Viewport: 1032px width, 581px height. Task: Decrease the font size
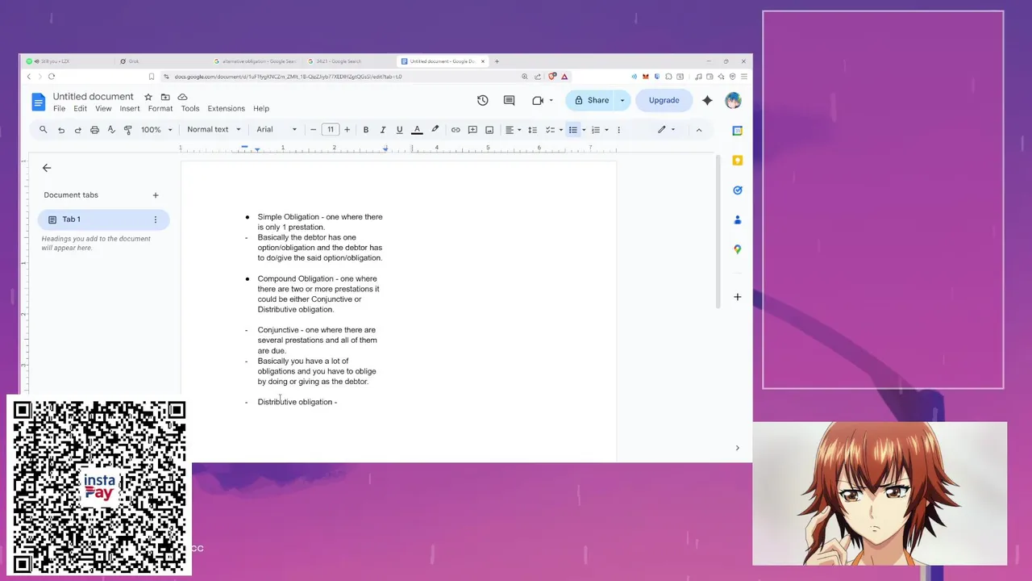[x=313, y=130]
